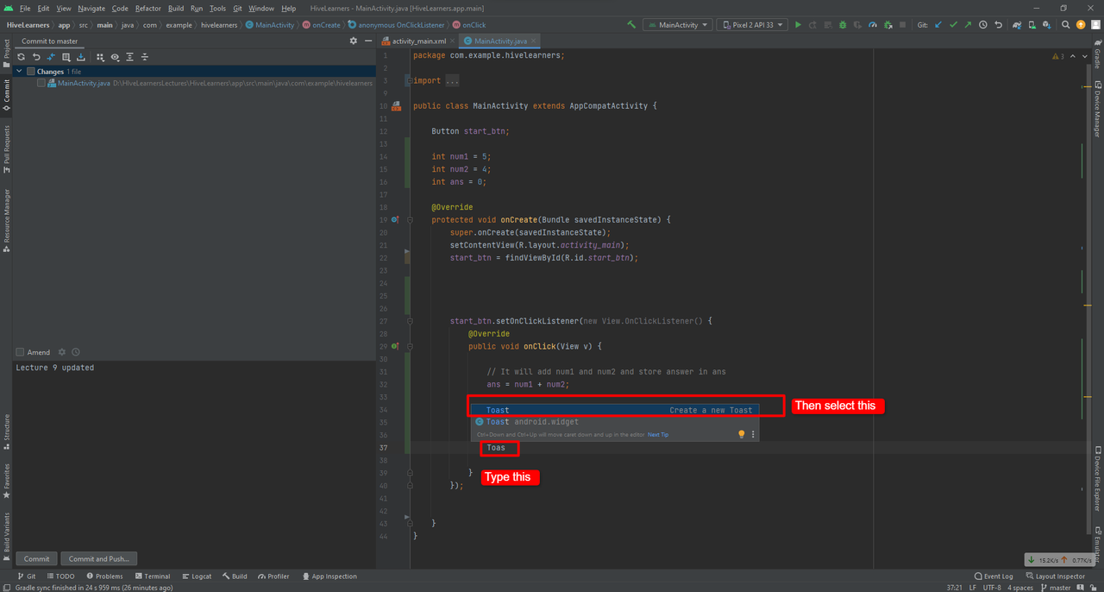
Task: Open the Logcat tool window
Action: tap(197, 576)
